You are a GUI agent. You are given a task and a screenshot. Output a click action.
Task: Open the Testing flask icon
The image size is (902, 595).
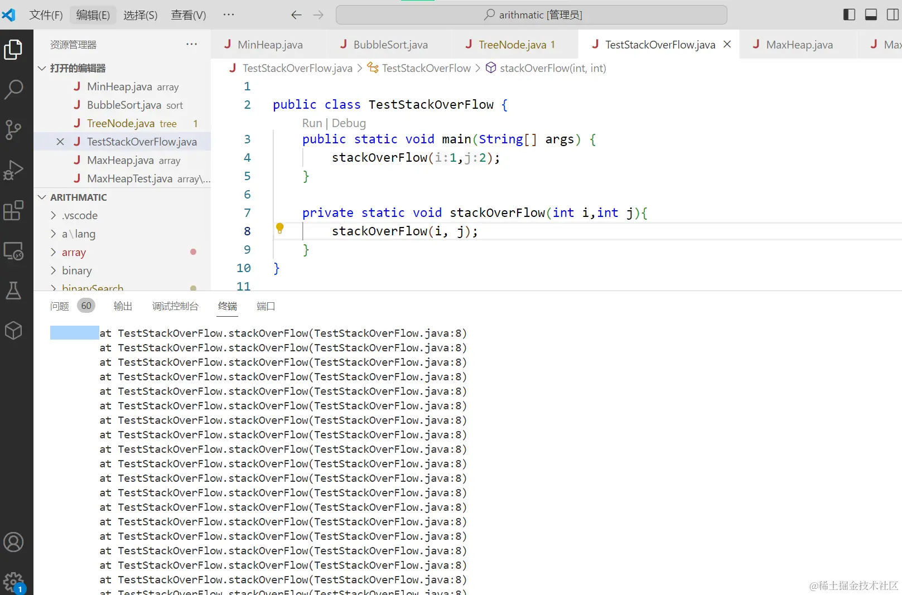point(13,291)
